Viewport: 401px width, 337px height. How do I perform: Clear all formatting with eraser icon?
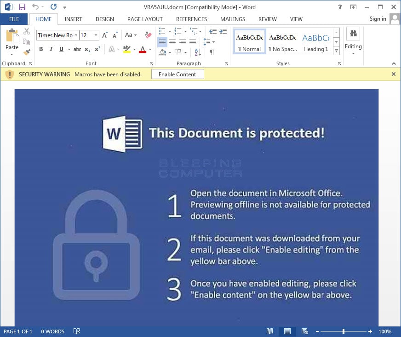point(148,35)
